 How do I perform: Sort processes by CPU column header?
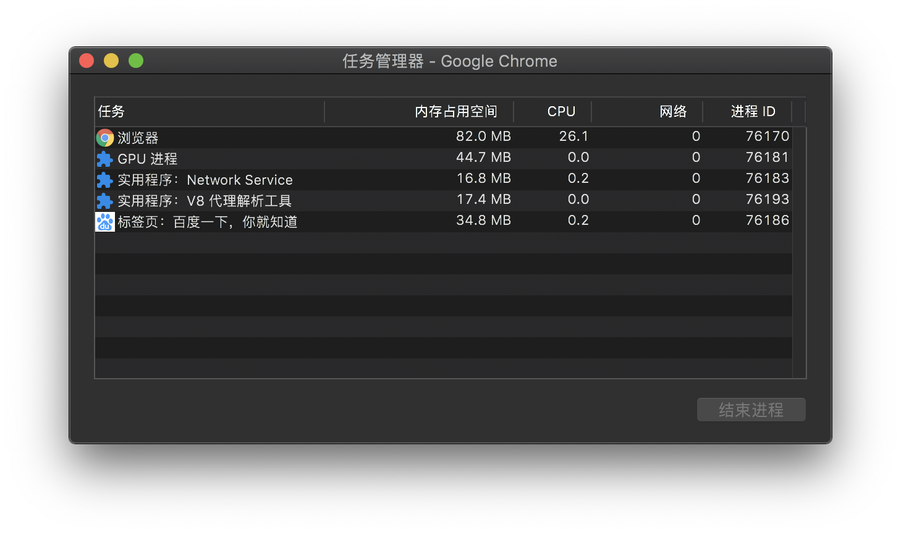560,111
